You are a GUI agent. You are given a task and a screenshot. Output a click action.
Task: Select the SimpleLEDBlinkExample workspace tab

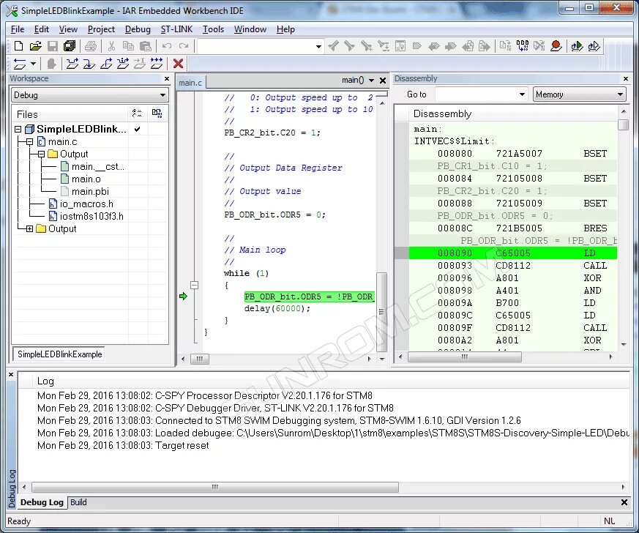pos(59,354)
